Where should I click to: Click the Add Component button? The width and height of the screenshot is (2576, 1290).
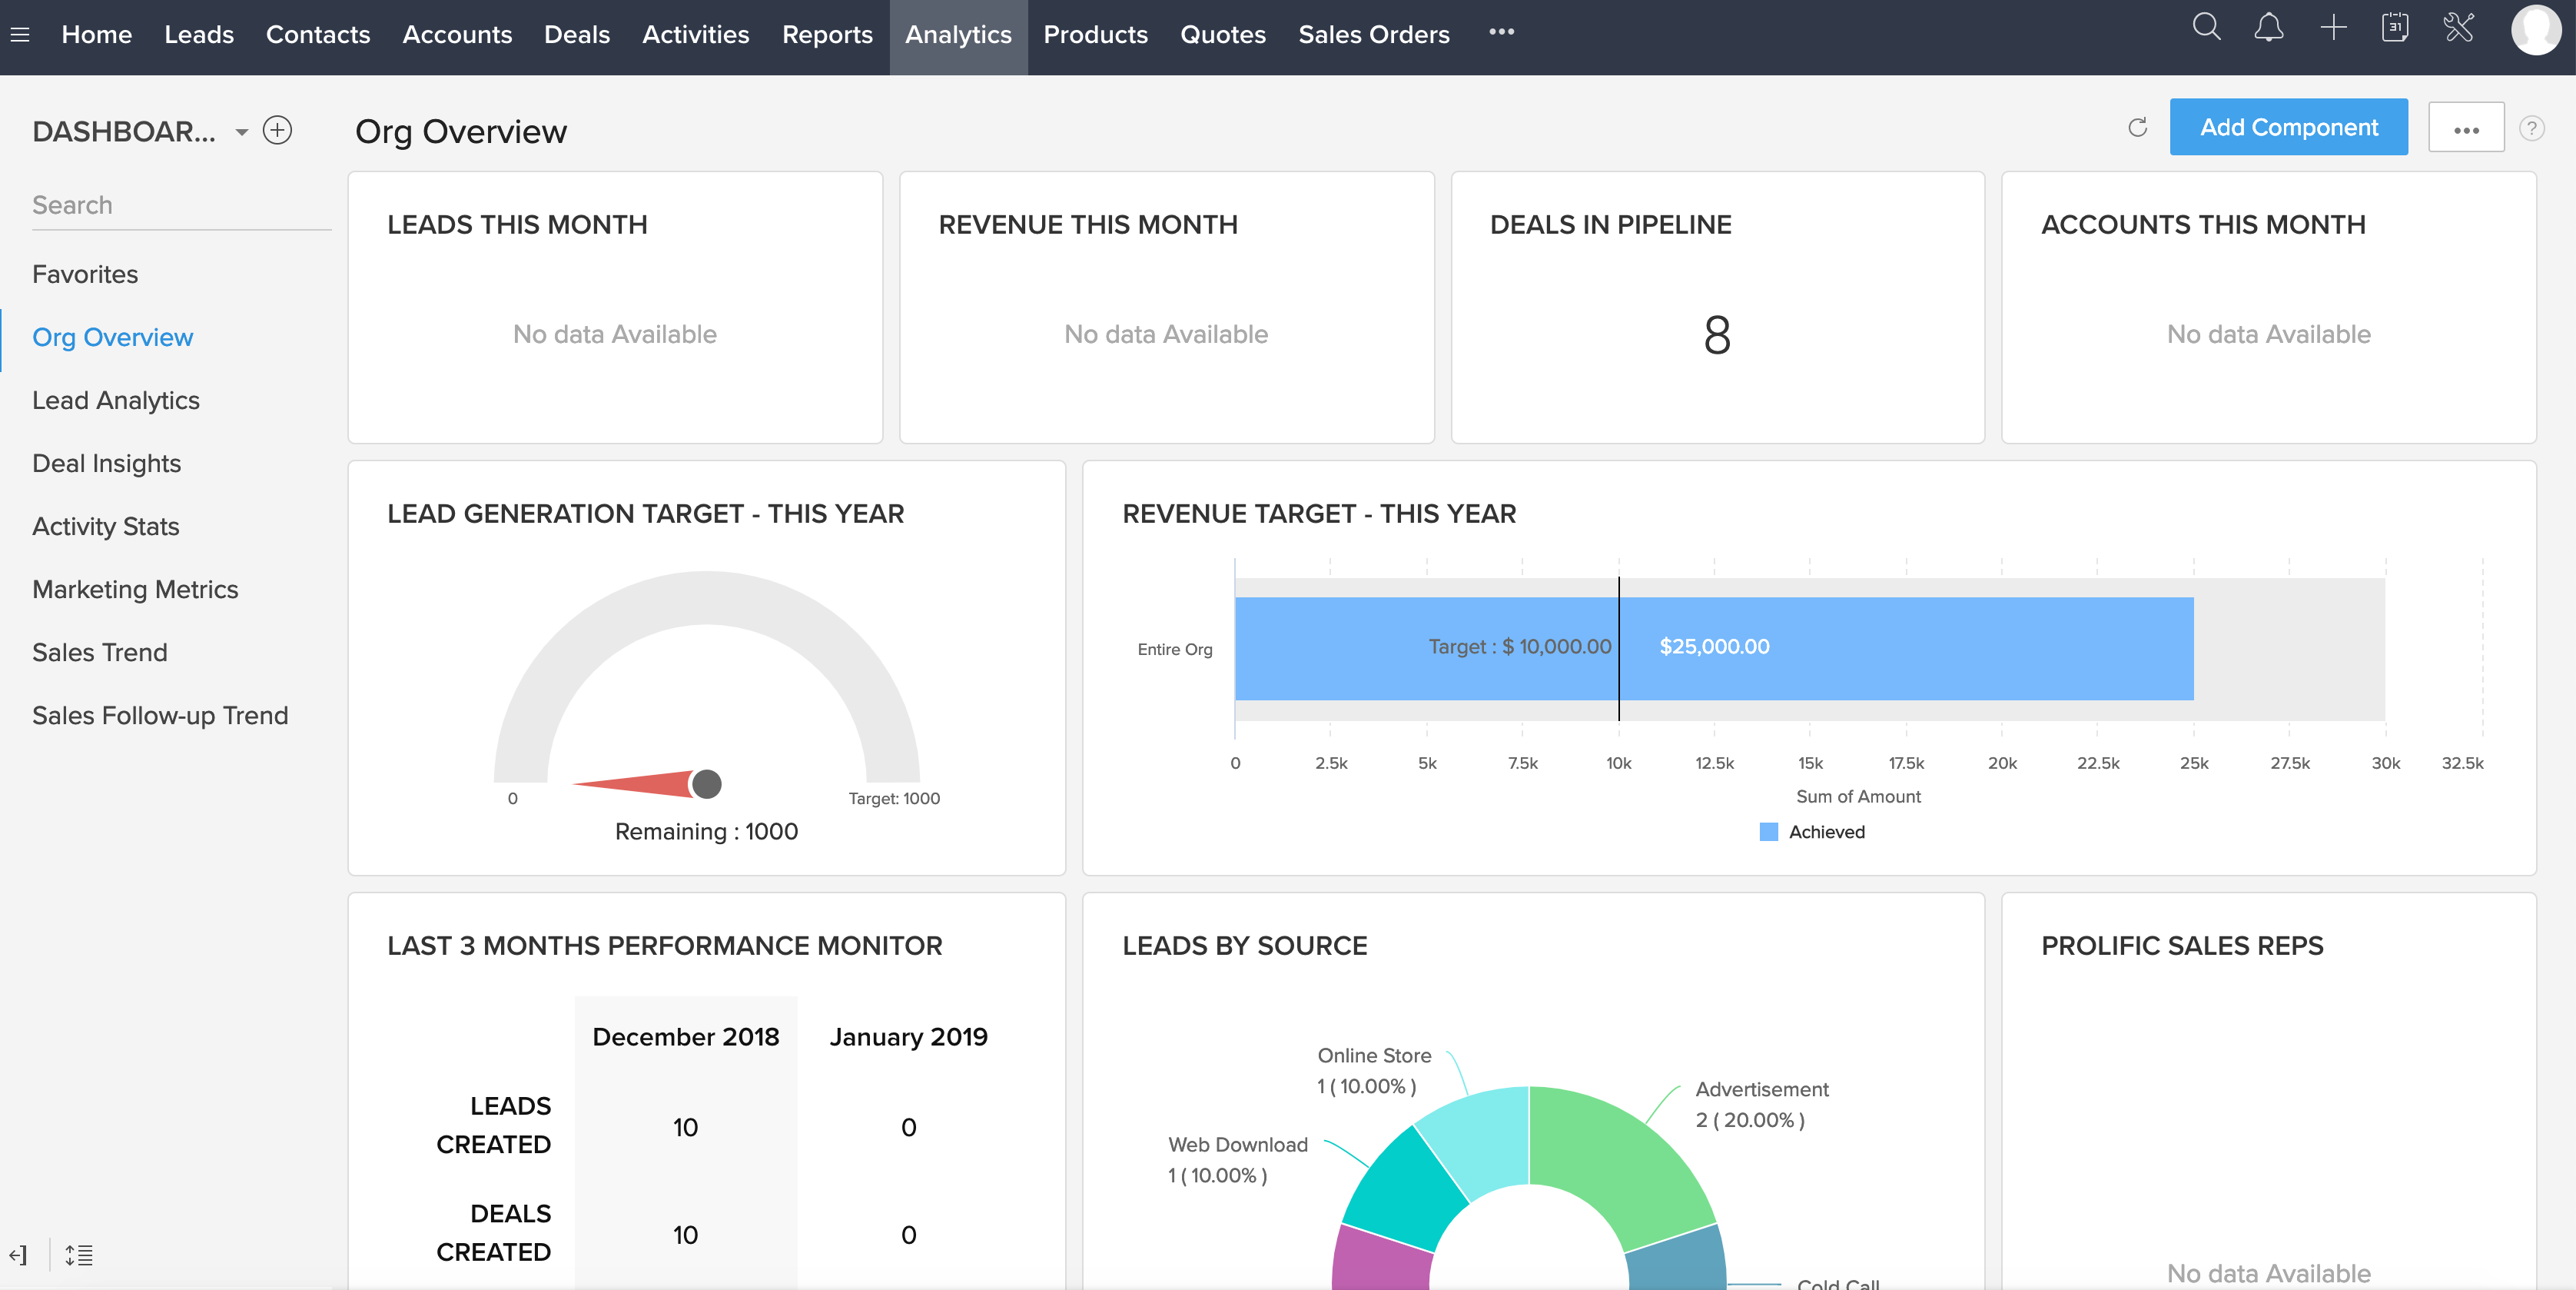(x=2288, y=127)
